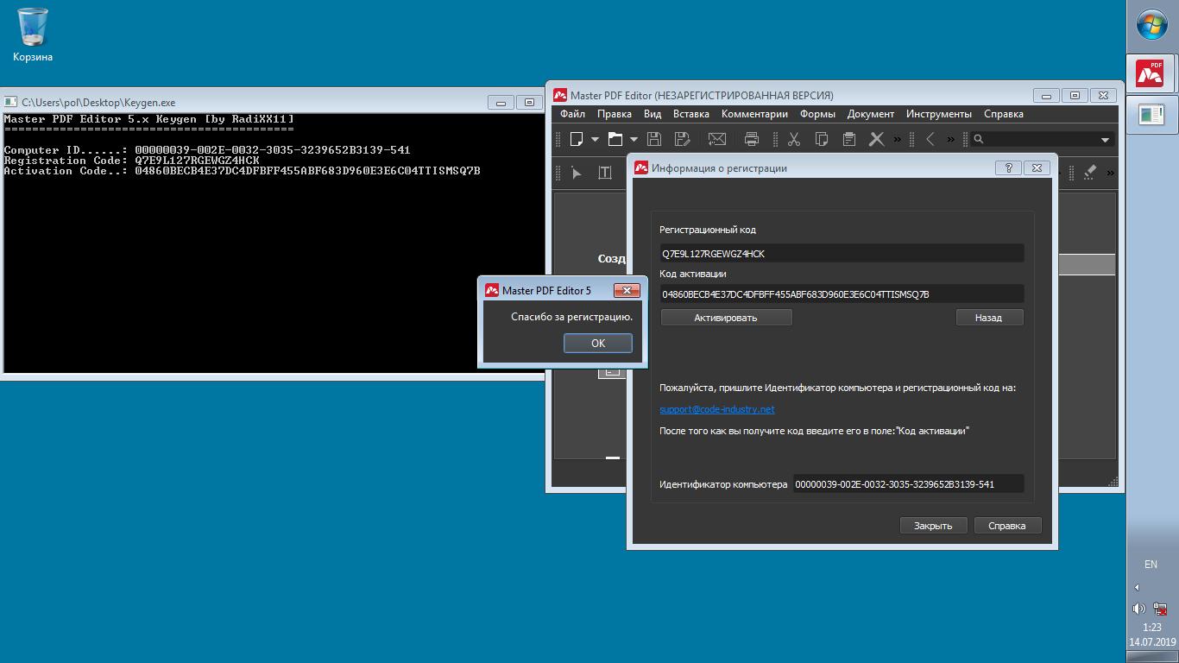1179x663 pixels.
Task: Open the support@code-industry.net link
Action: pos(716,409)
